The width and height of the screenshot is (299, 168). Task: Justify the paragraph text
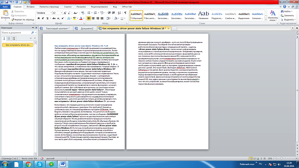click(102, 18)
